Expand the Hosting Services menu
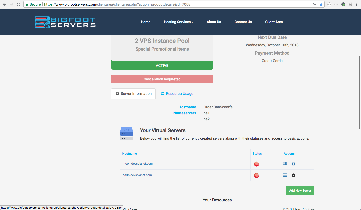This screenshot has height=210, width=361. 178,22
